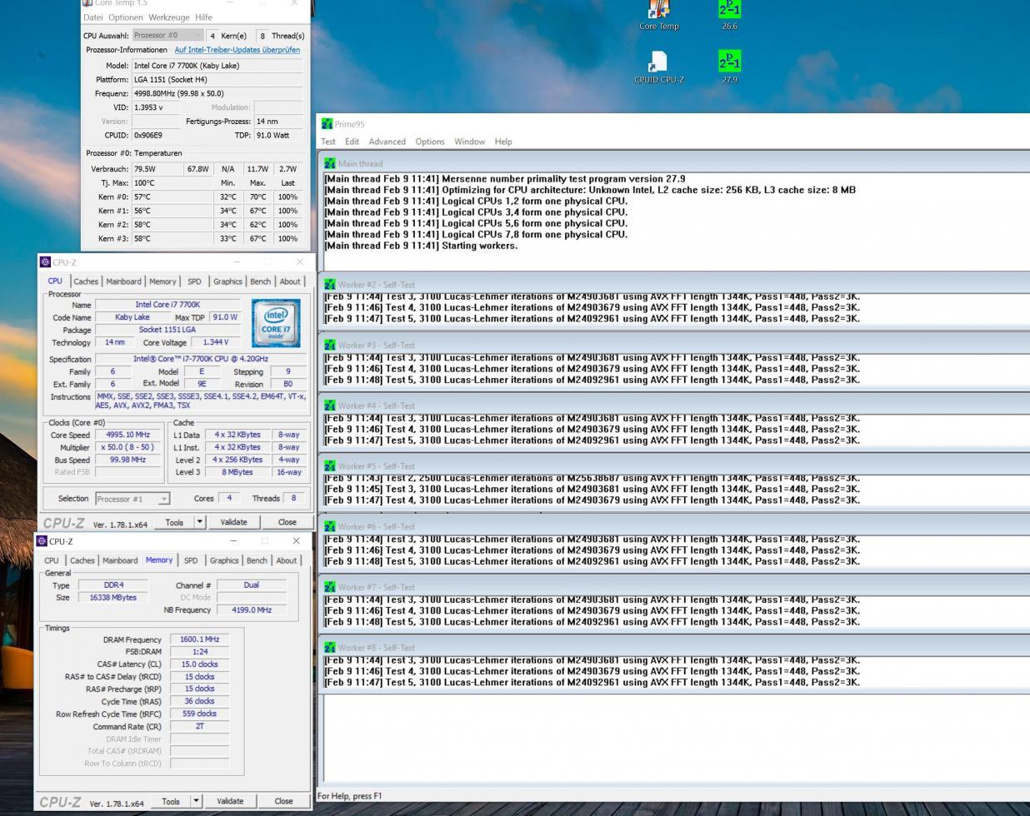Switch to Bench tab in upper CPU-Z window
Image resolution: width=1030 pixels, height=816 pixels.
point(260,281)
